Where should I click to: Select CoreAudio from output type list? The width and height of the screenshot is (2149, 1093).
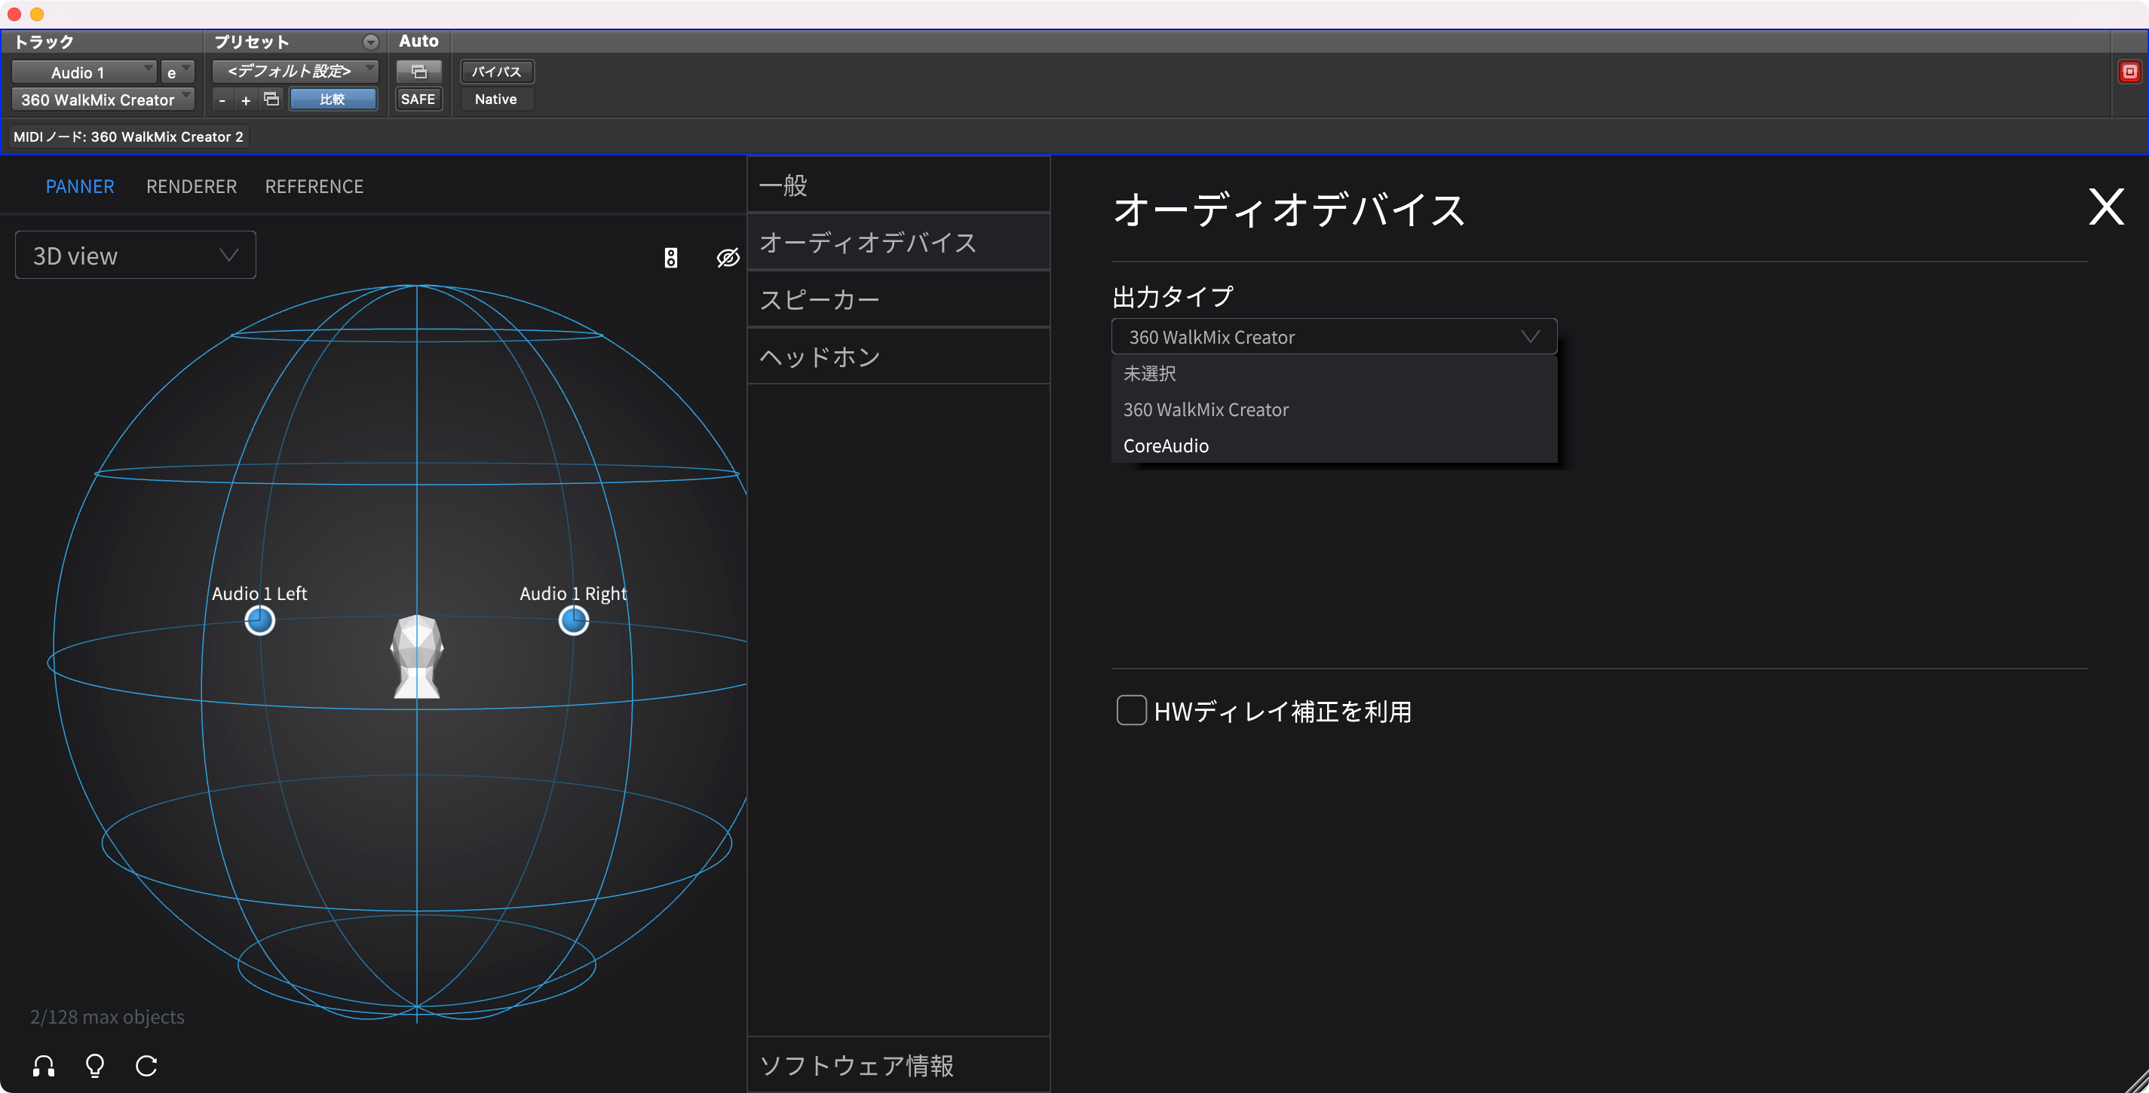pos(1166,445)
